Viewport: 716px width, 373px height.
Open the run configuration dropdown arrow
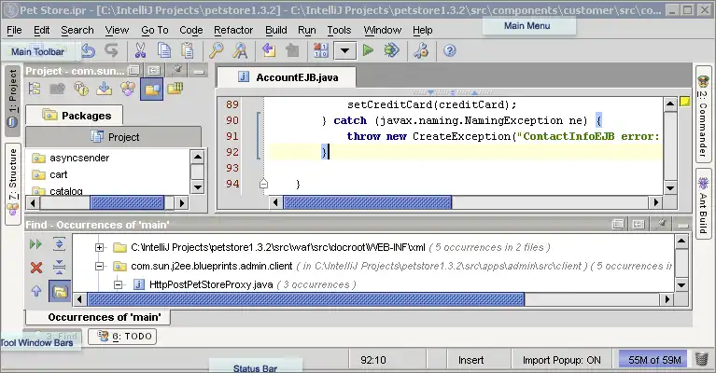pyautogui.click(x=345, y=50)
